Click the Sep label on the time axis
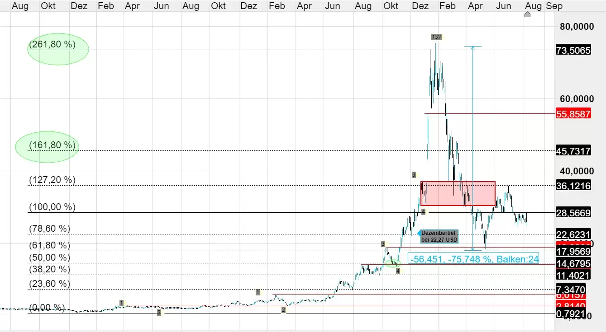 554,6
